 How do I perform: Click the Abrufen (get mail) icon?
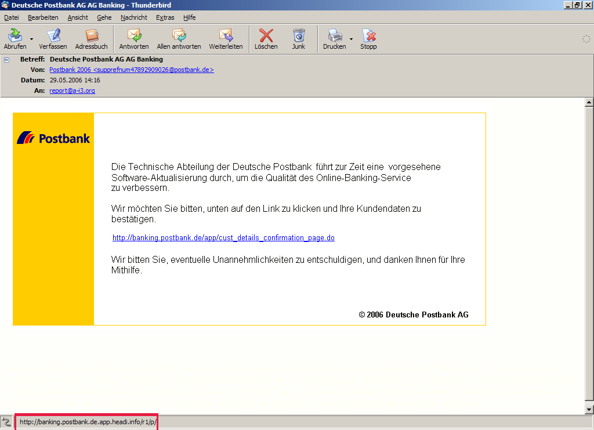(15, 35)
